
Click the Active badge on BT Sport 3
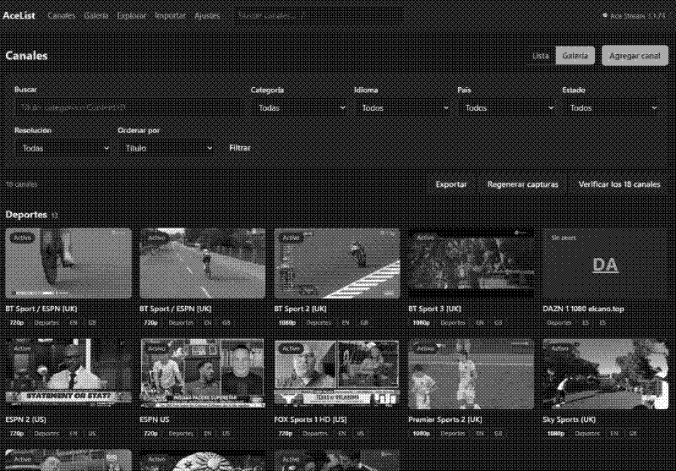pos(426,238)
